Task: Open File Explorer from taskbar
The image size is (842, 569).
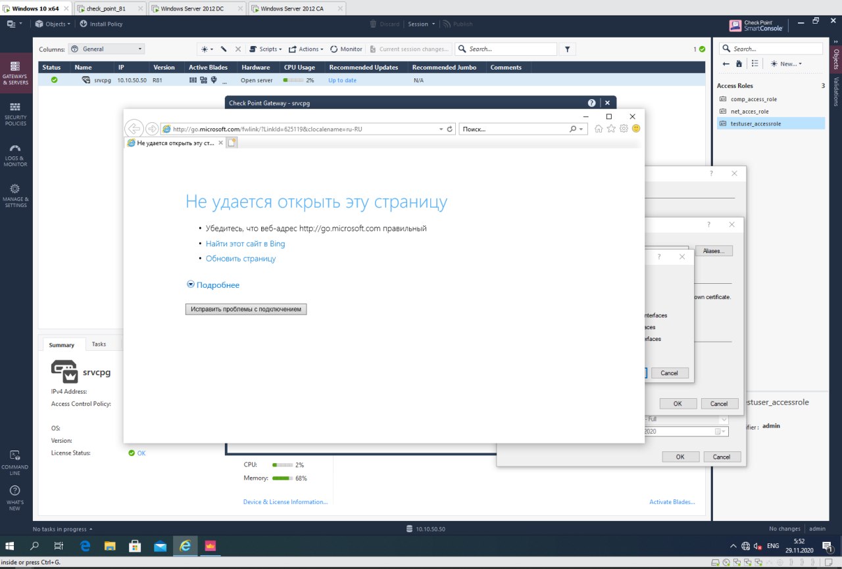Action: [111, 545]
